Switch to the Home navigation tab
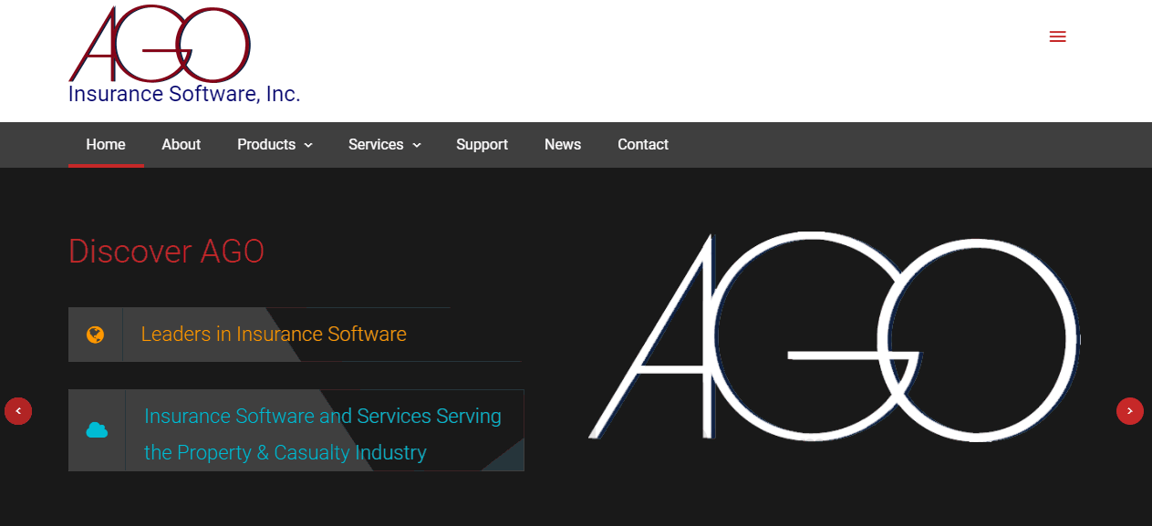 [x=106, y=144]
